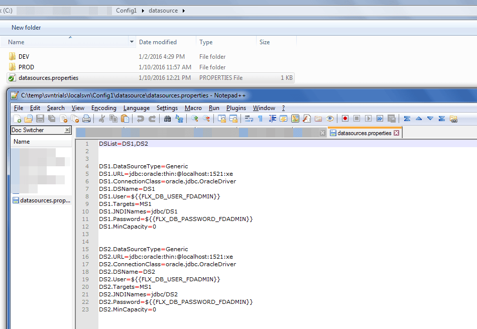
Task: Click the Save All toolbar icon
Action: (52, 119)
